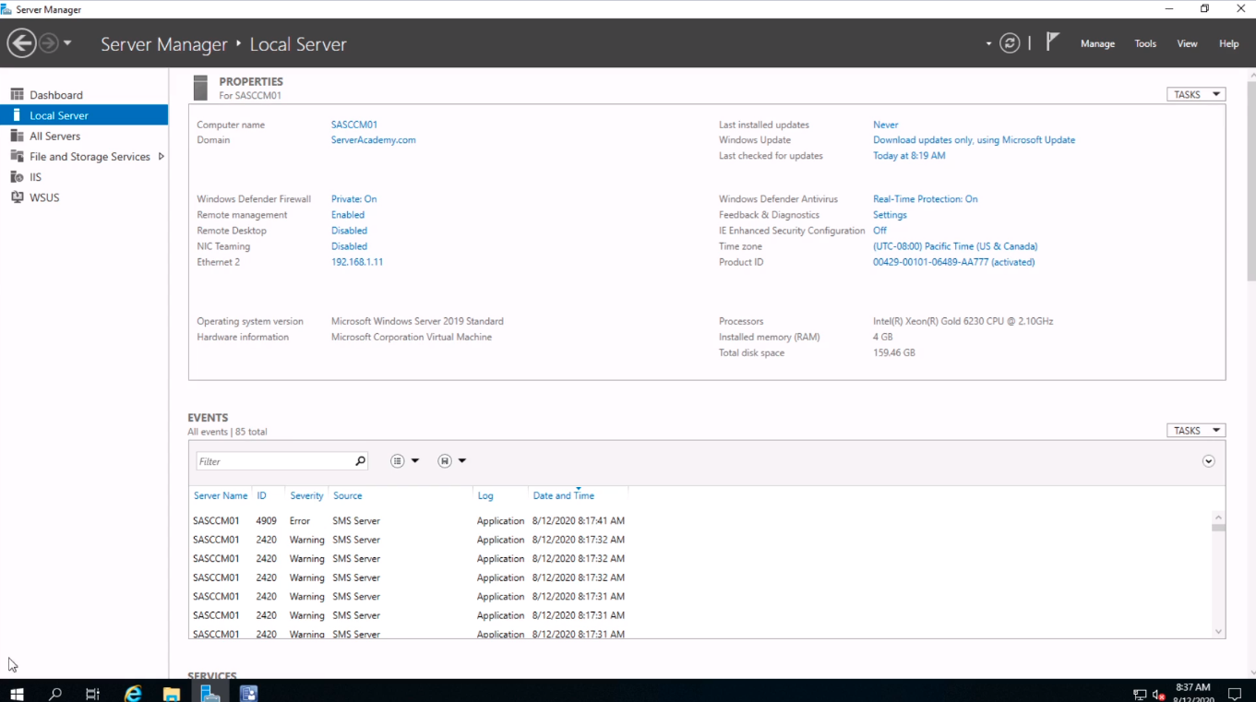Open WSUS from the sidebar
The width and height of the screenshot is (1256, 702).
(43, 197)
